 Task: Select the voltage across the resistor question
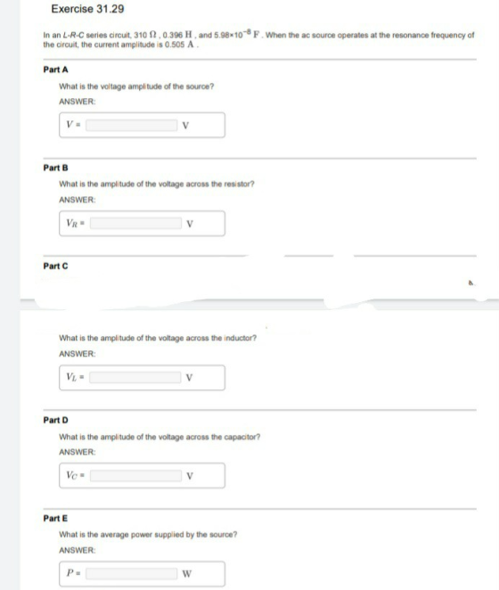pos(157,184)
